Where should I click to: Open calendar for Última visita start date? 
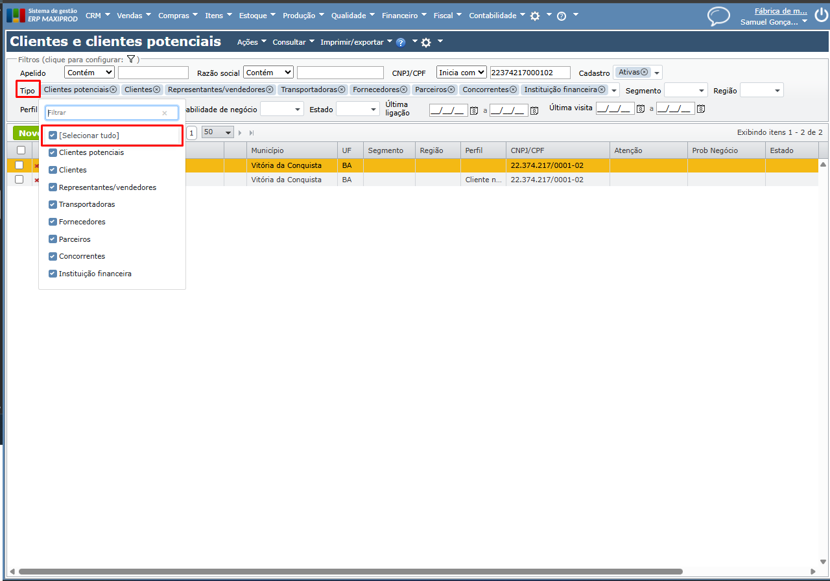point(641,108)
